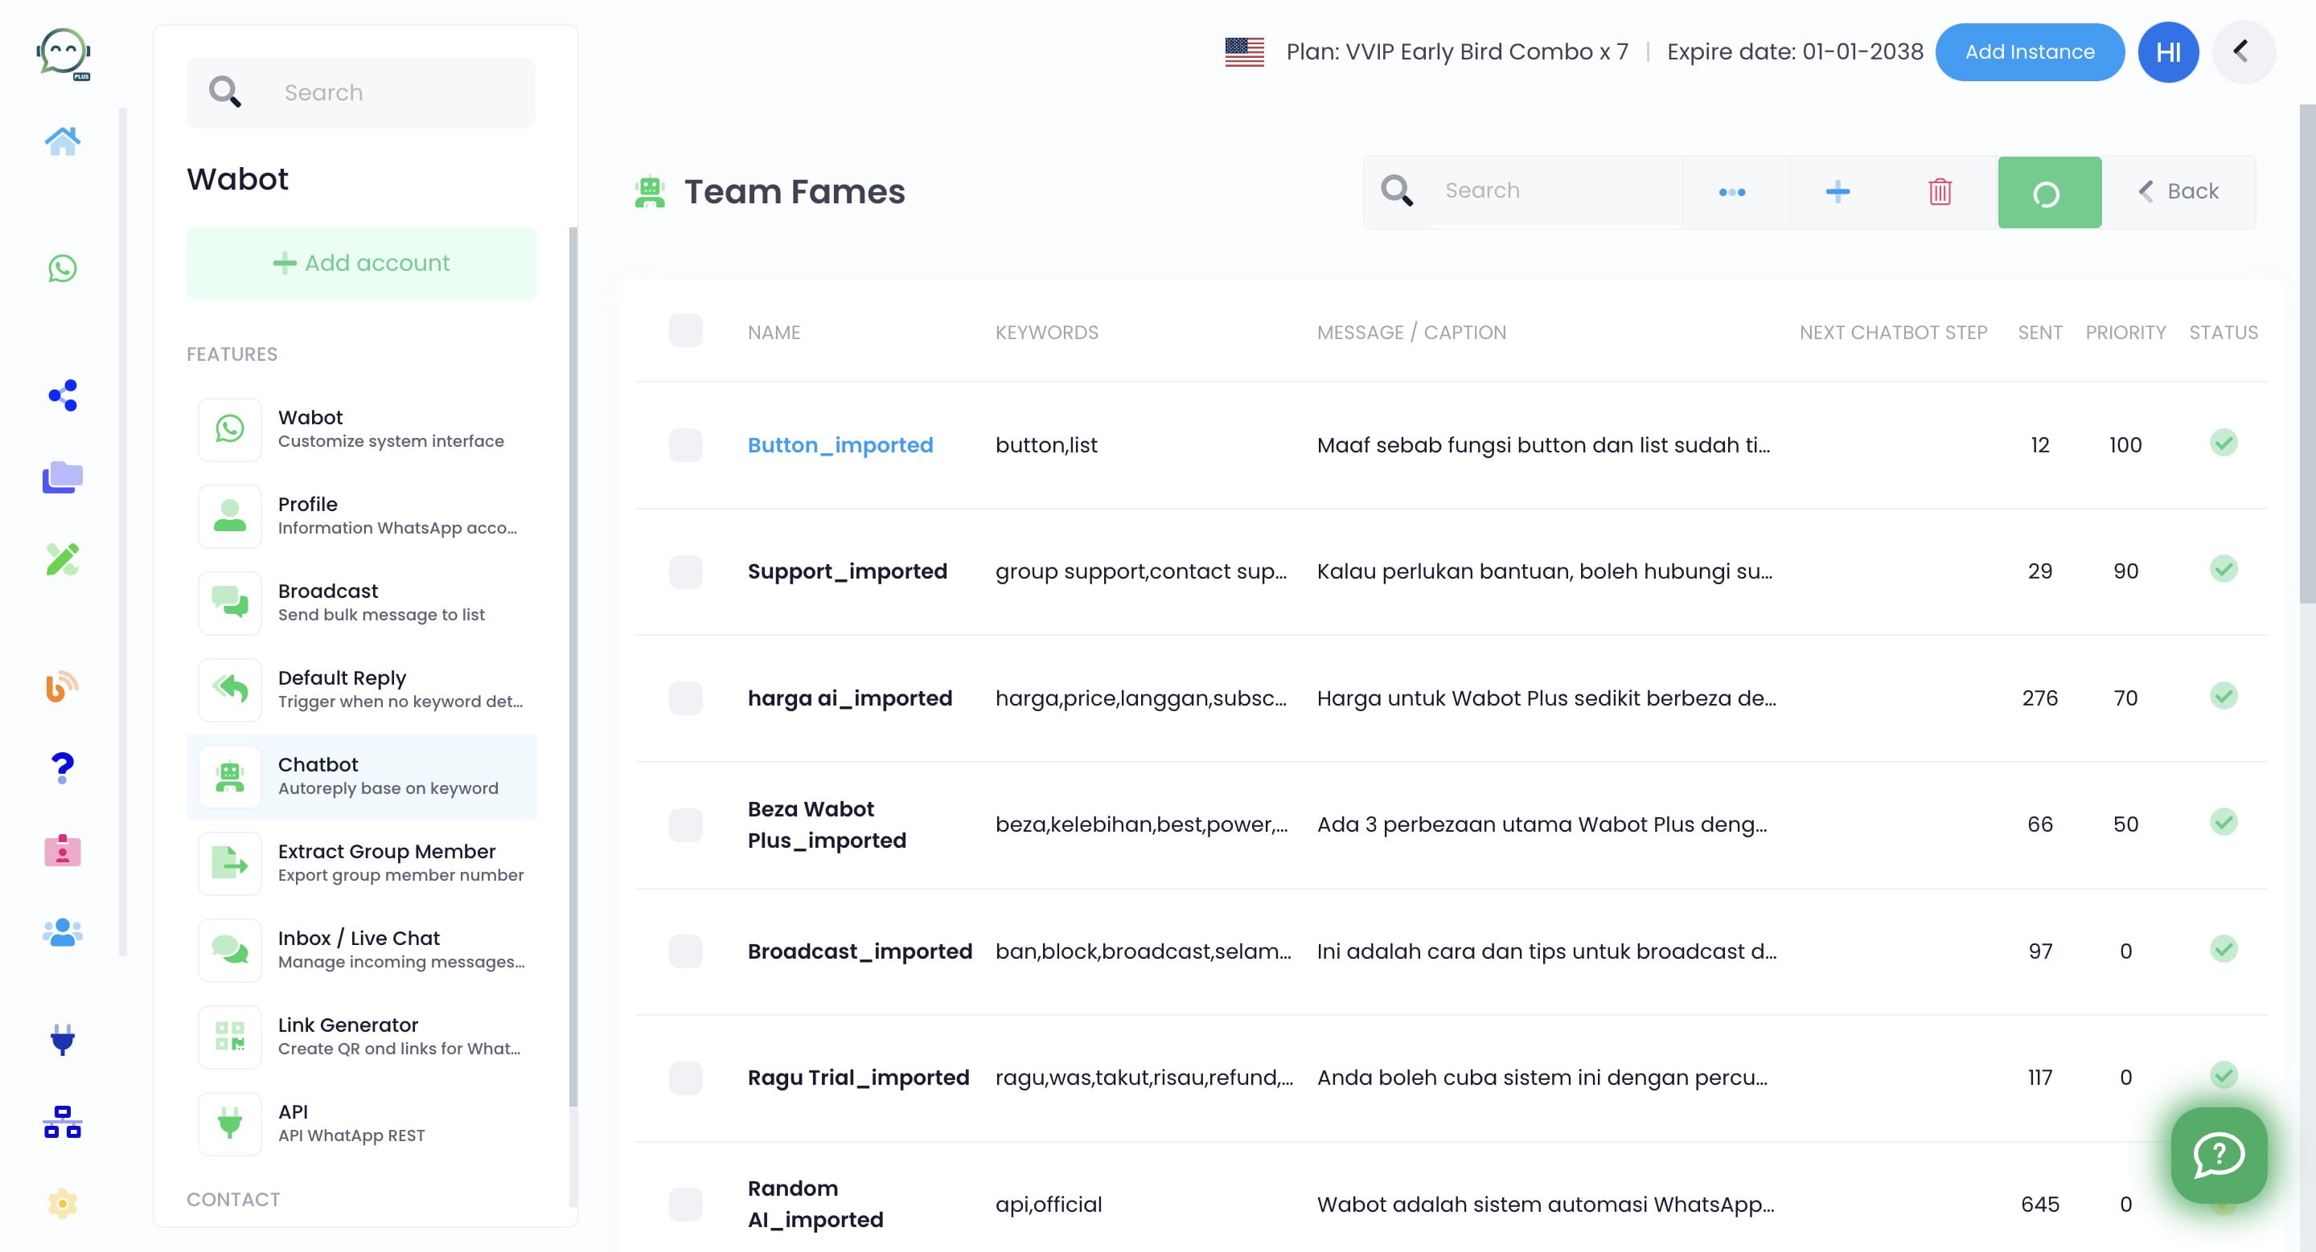Screen dimensions: 2316x1252
Task: Check the Ragu Trial_imported row checkbox
Action: pos(685,1077)
